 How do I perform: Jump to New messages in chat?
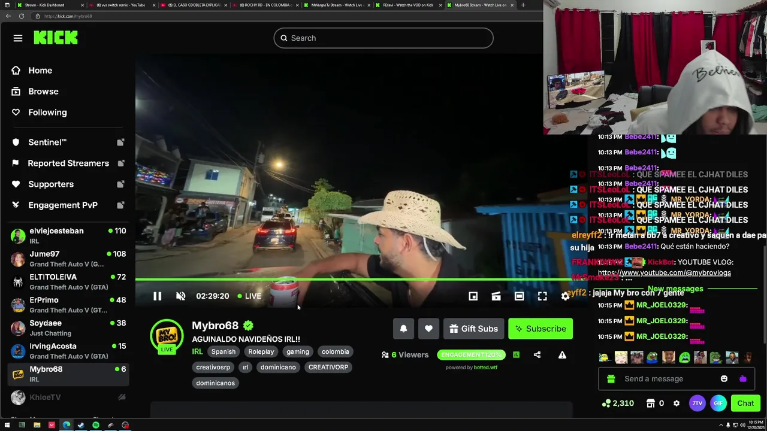(675, 289)
